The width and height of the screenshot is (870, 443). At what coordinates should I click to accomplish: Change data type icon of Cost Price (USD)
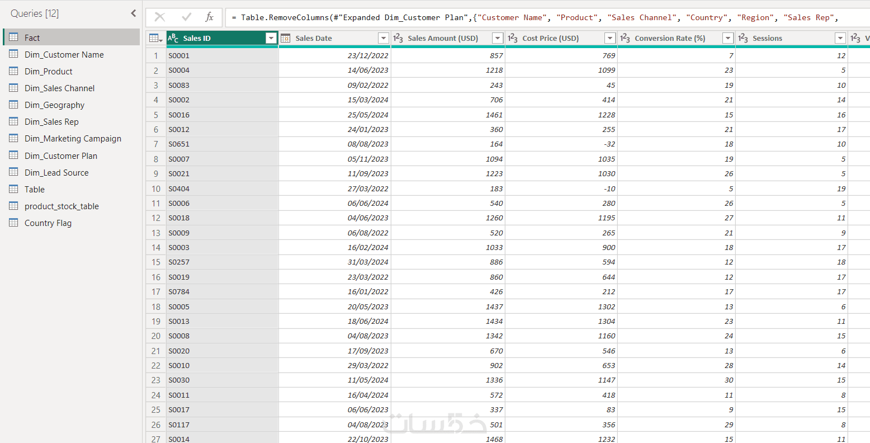[513, 38]
